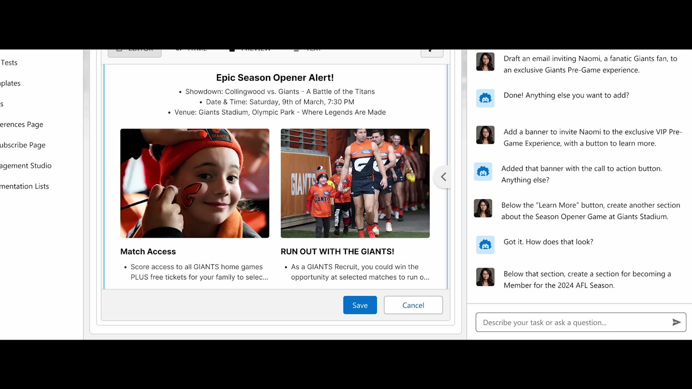The width and height of the screenshot is (692, 389).
Task: Click the "As a GIANTS Recruit" bullet text
Action: [x=360, y=272]
